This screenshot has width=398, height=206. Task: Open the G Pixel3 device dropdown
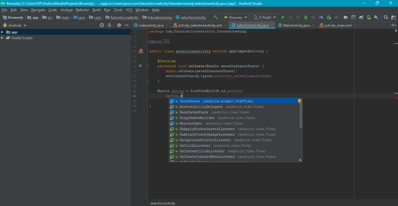(x=264, y=18)
